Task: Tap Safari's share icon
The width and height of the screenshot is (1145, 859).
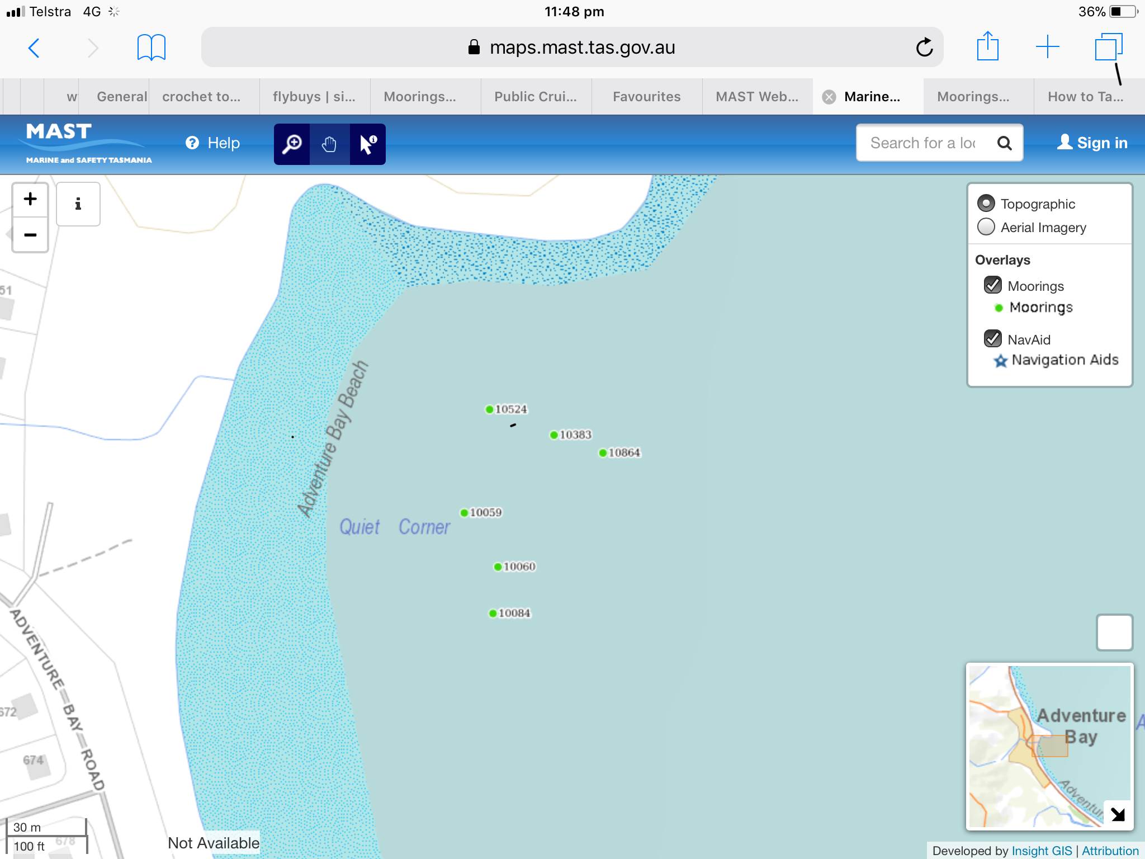Action: coord(987,46)
